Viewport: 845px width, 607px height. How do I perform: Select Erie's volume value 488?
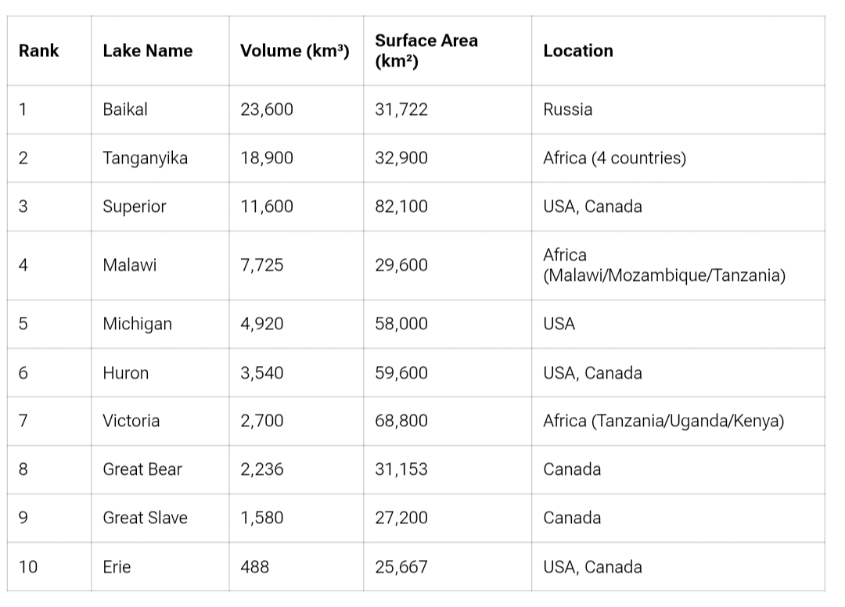point(255,566)
